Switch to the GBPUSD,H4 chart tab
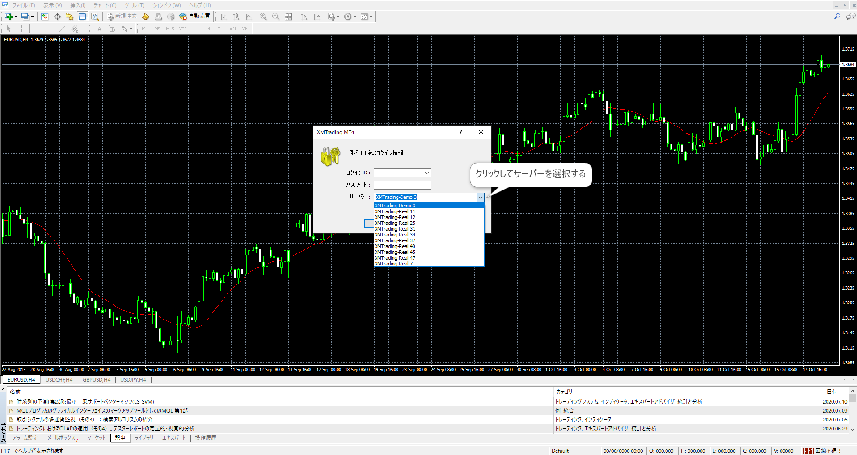Screen dimensions: 857x455 click(x=97, y=380)
